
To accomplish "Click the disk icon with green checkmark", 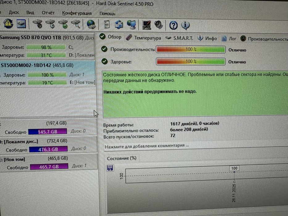I will click(x=63, y=24).
